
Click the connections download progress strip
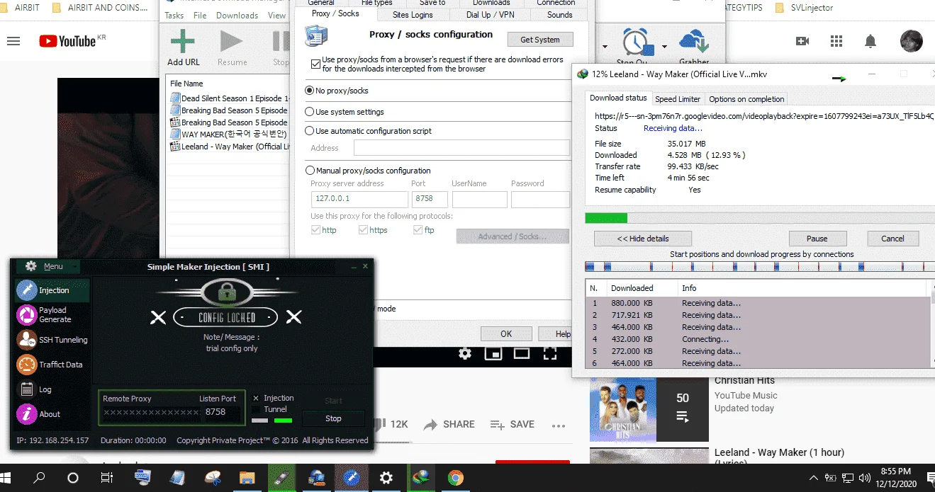pyautogui.click(x=760, y=267)
